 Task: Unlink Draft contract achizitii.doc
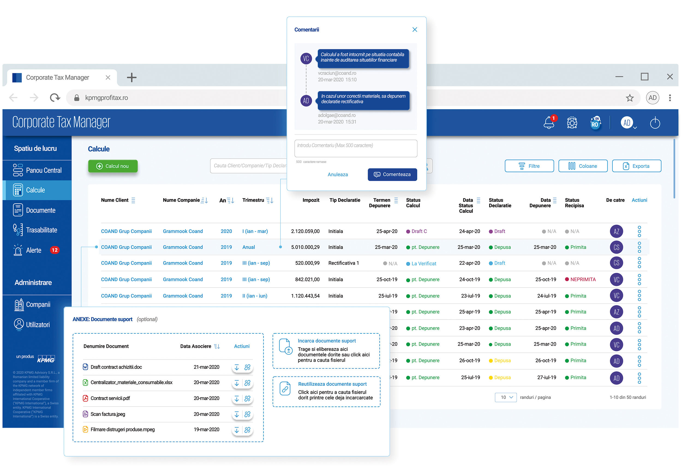(x=247, y=367)
